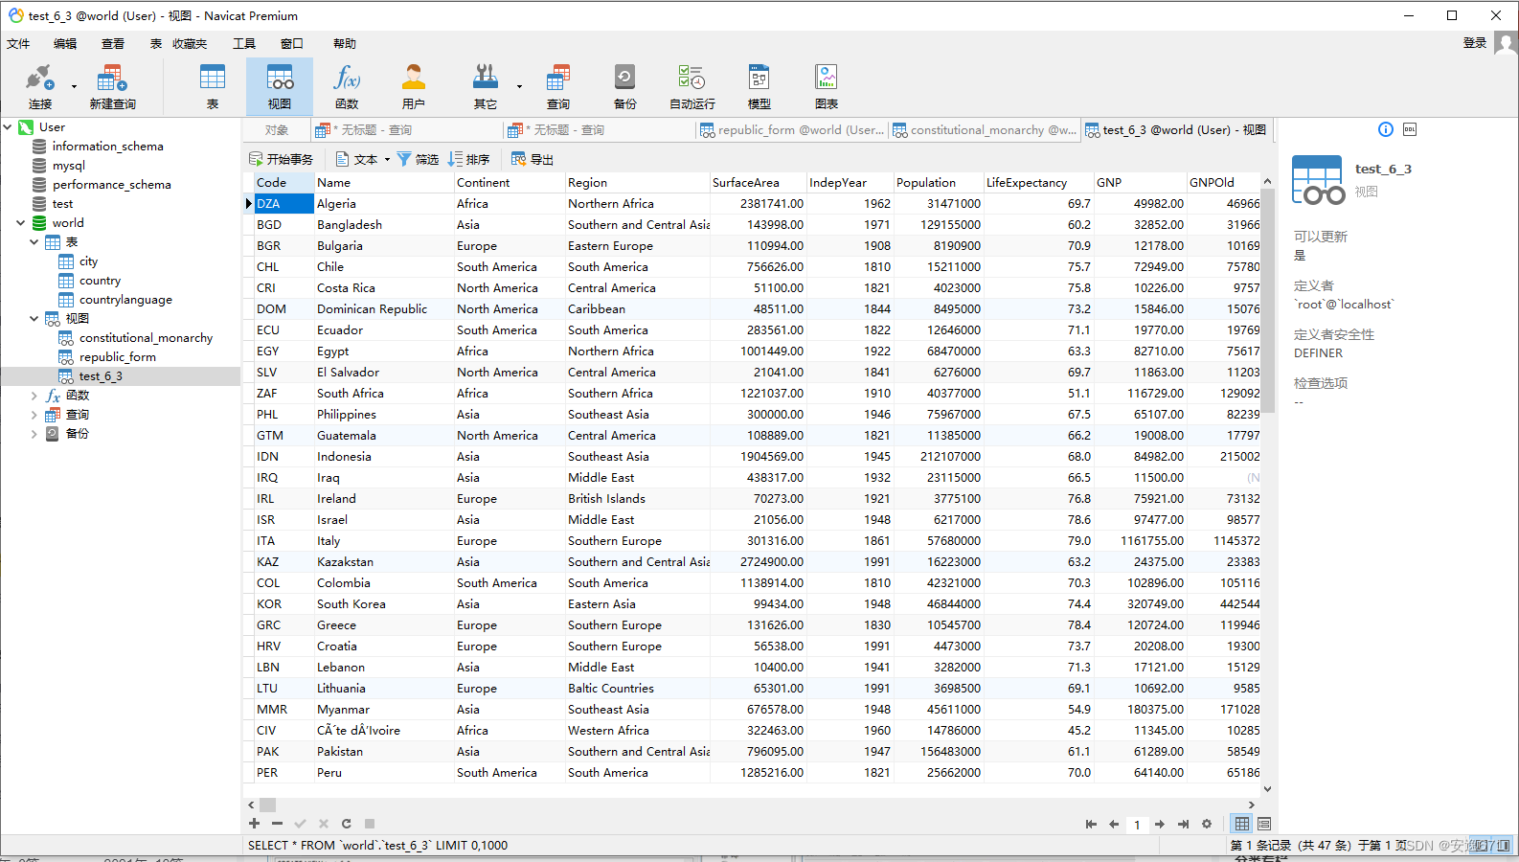Open the Function (函数) toolbar icon
1519x862 pixels.
tap(347, 86)
